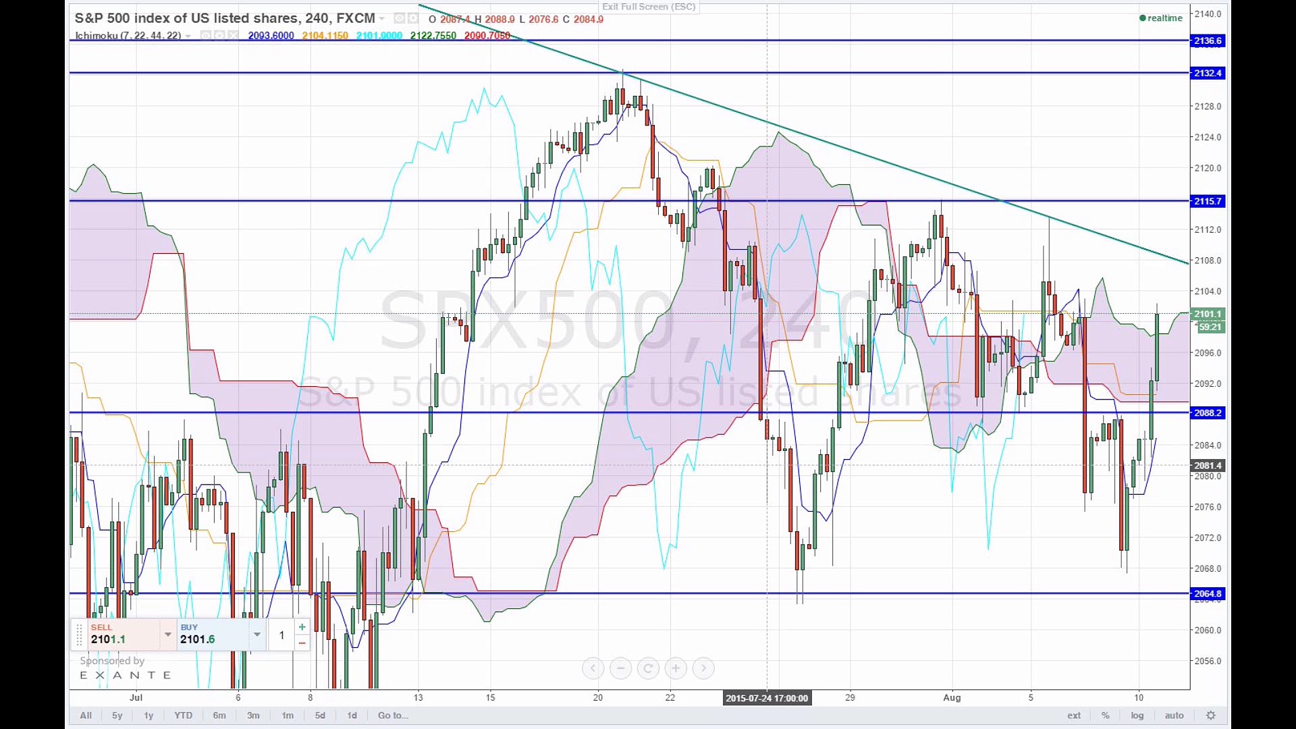Screen dimensions: 1296x729
Task: Select the YTD time range
Action: 183,715
